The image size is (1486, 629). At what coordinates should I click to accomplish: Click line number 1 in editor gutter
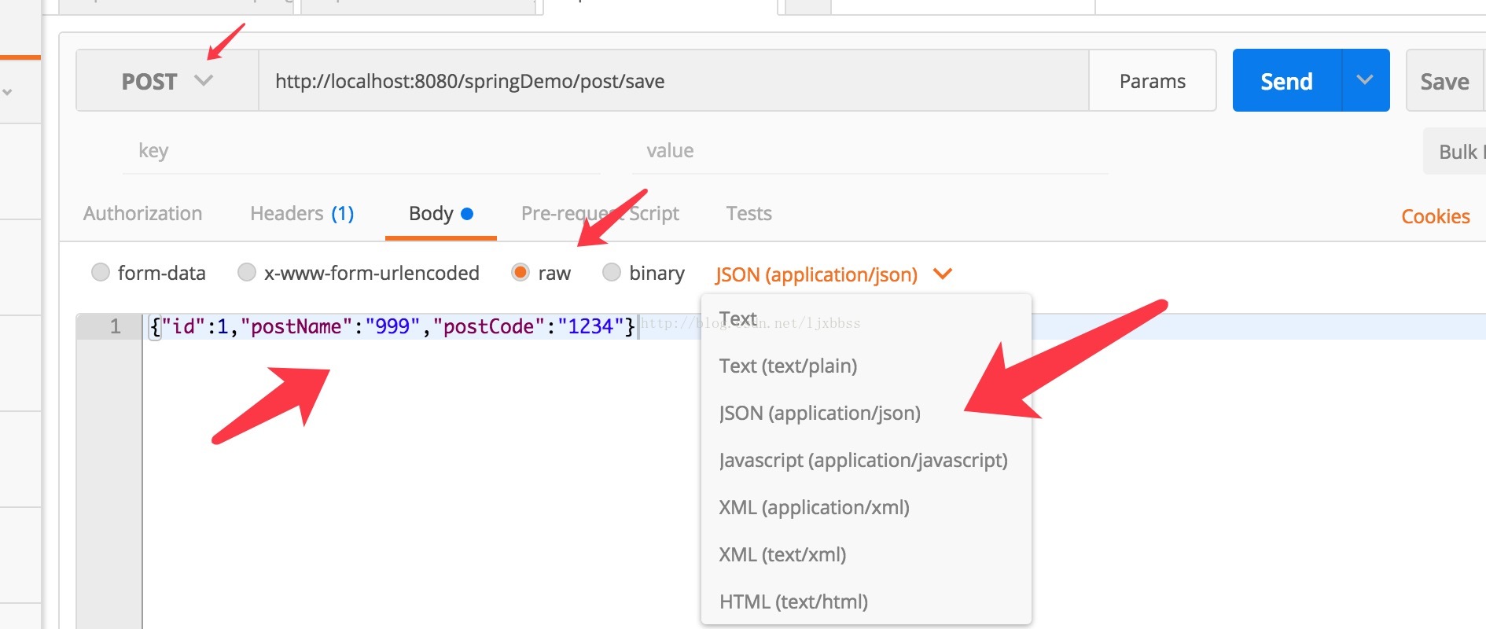point(115,326)
